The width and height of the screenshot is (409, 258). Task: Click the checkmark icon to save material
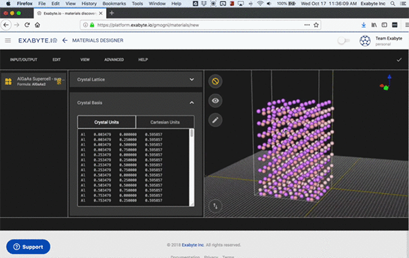tap(399, 60)
